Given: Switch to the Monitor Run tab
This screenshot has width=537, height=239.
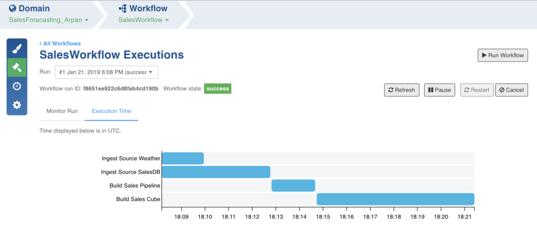Looking at the screenshot, I should pos(62,111).
